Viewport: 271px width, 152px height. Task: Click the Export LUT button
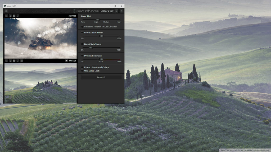click(101, 77)
